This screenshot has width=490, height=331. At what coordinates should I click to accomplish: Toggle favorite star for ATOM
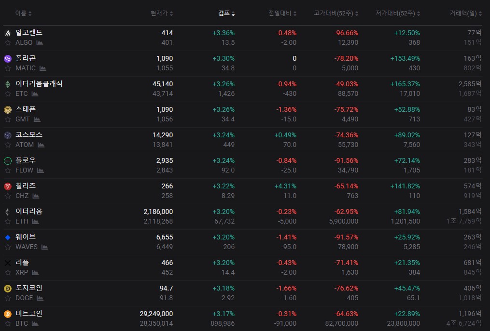click(8, 145)
